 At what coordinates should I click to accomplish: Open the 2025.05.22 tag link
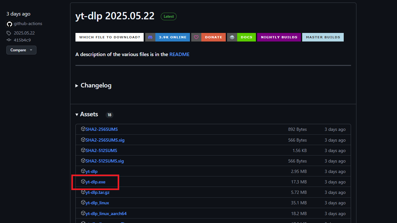[x=24, y=33]
